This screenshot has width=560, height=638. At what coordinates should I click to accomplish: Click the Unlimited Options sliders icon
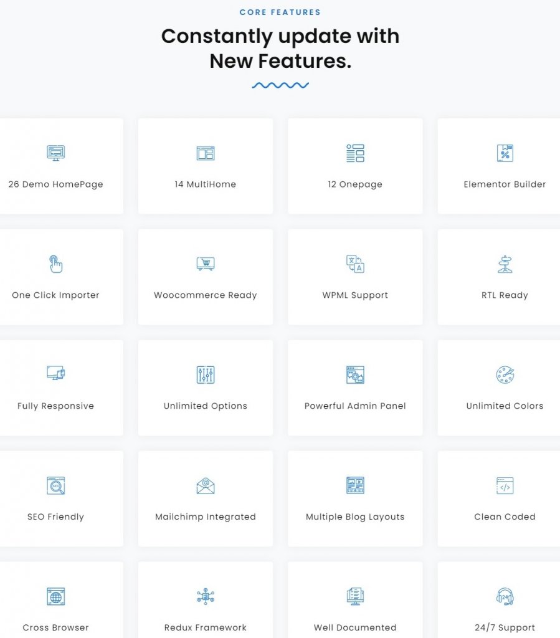tap(206, 374)
